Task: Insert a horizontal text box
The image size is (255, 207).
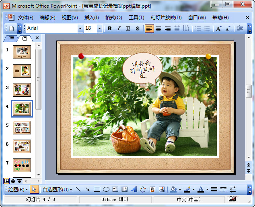Action: [x=115, y=189]
